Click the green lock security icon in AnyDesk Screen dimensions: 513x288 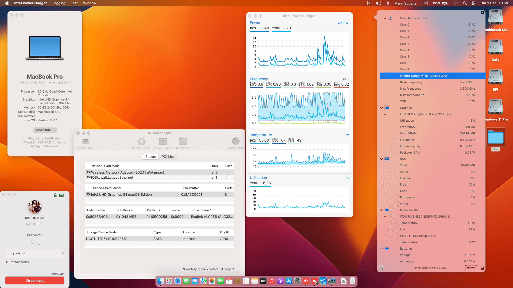tap(55, 195)
